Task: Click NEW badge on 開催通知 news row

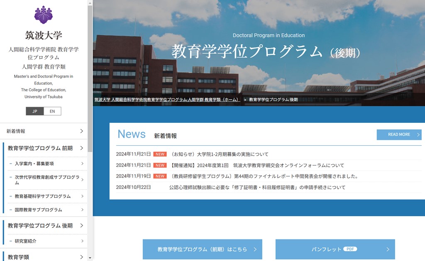Action: coord(160,165)
